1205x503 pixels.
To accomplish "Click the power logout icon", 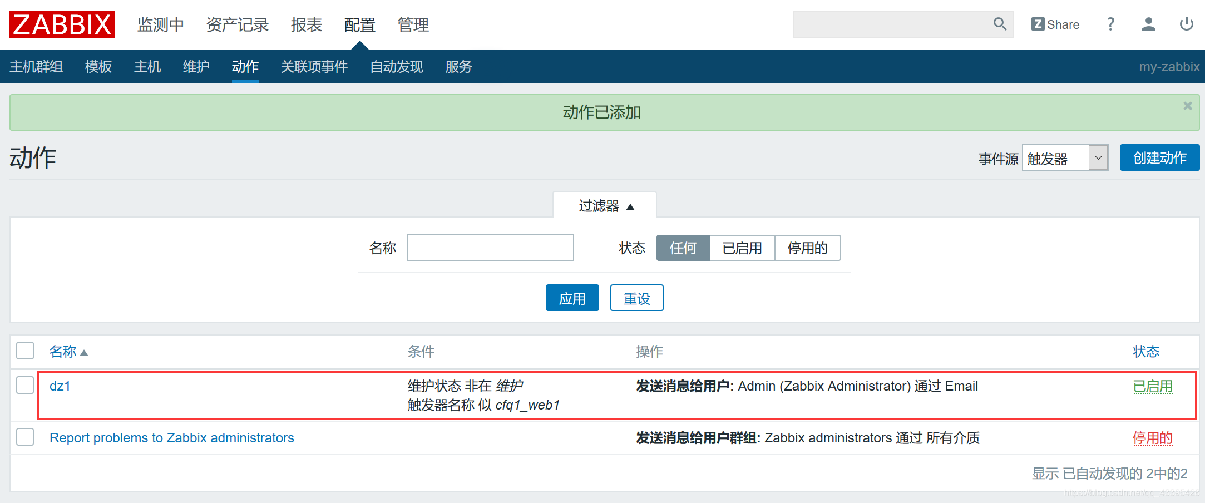I will [1186, 24].
